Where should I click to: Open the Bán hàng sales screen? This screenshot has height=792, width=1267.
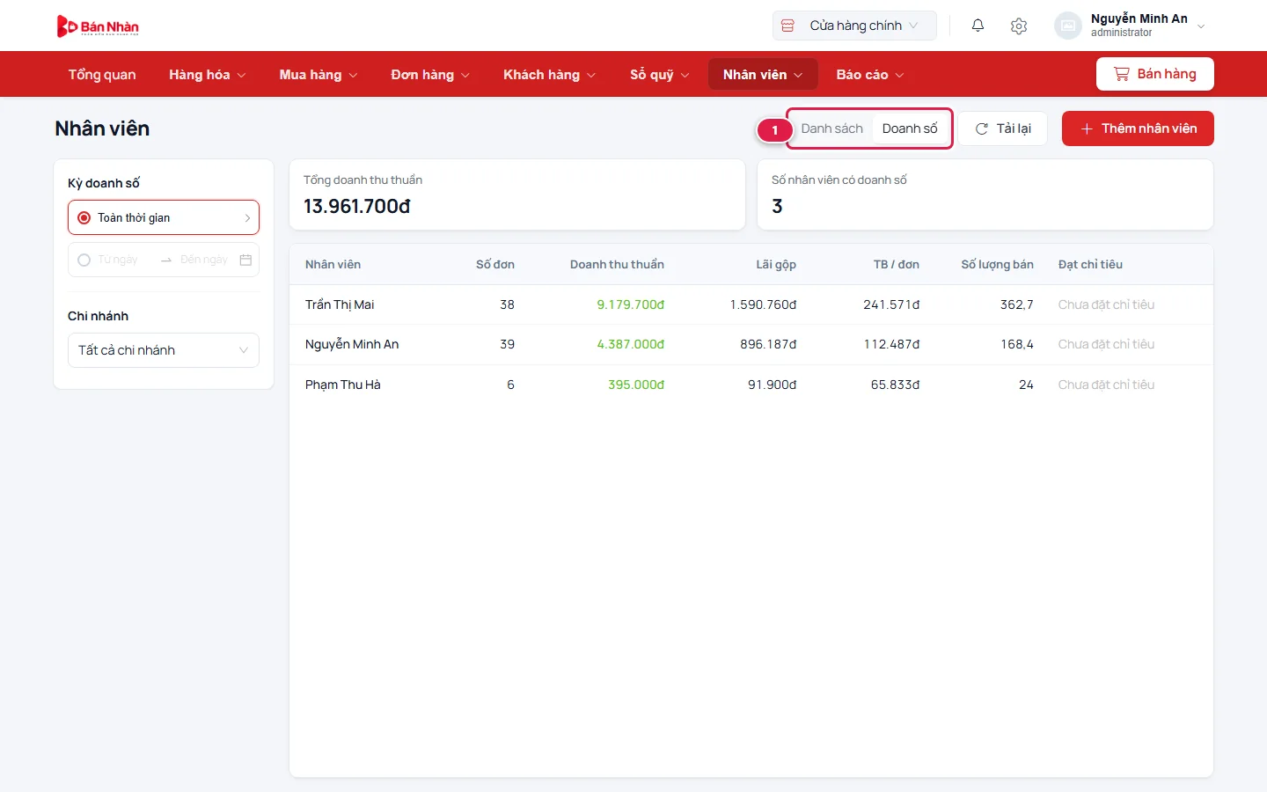click(1155, 74)
